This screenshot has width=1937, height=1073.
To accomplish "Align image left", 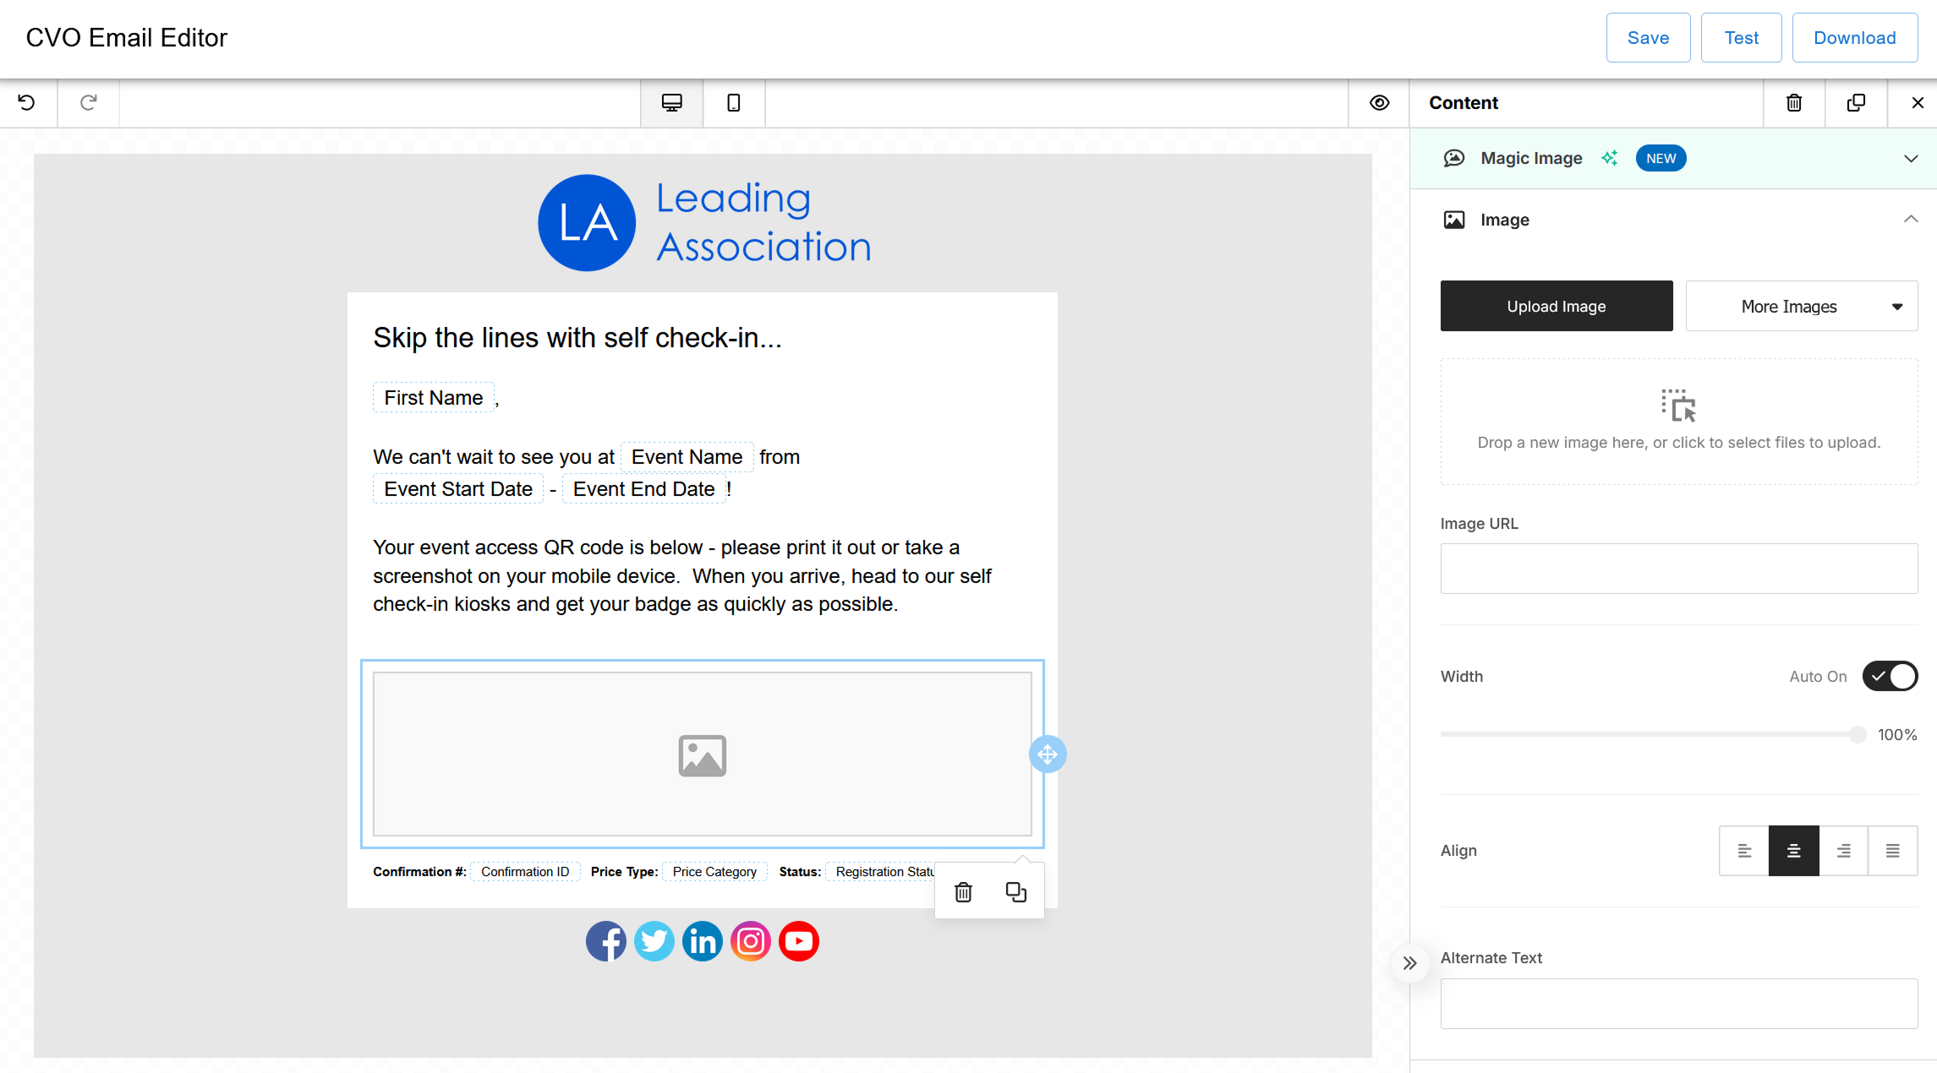I will pyautogui.click(x=1744, y=851).
